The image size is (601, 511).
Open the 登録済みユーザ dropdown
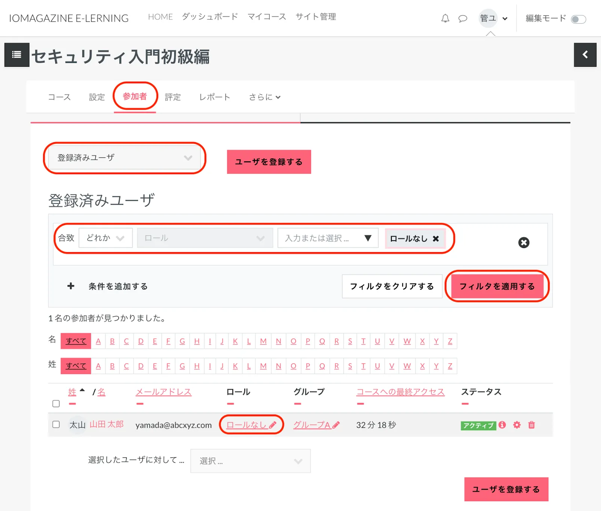click(x=124, y=158)
